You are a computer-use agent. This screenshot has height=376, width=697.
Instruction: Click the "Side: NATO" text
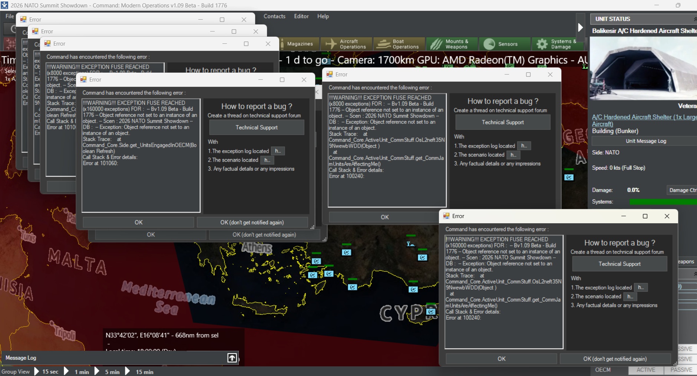[x=606, y=152]
